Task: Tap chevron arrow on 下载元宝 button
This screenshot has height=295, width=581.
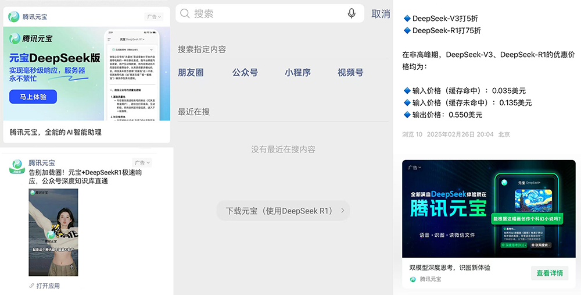Action: (x=342, y=211)
